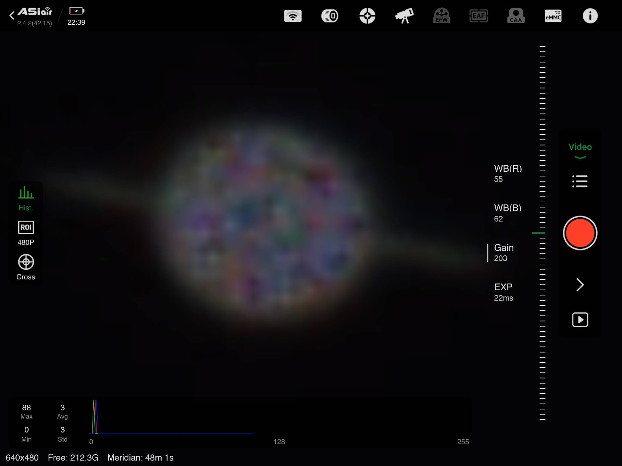
Task: Open the EAF focuser icon
Action: 478,16
